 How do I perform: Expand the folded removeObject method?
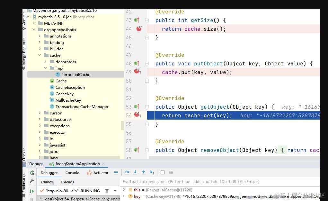147,150
